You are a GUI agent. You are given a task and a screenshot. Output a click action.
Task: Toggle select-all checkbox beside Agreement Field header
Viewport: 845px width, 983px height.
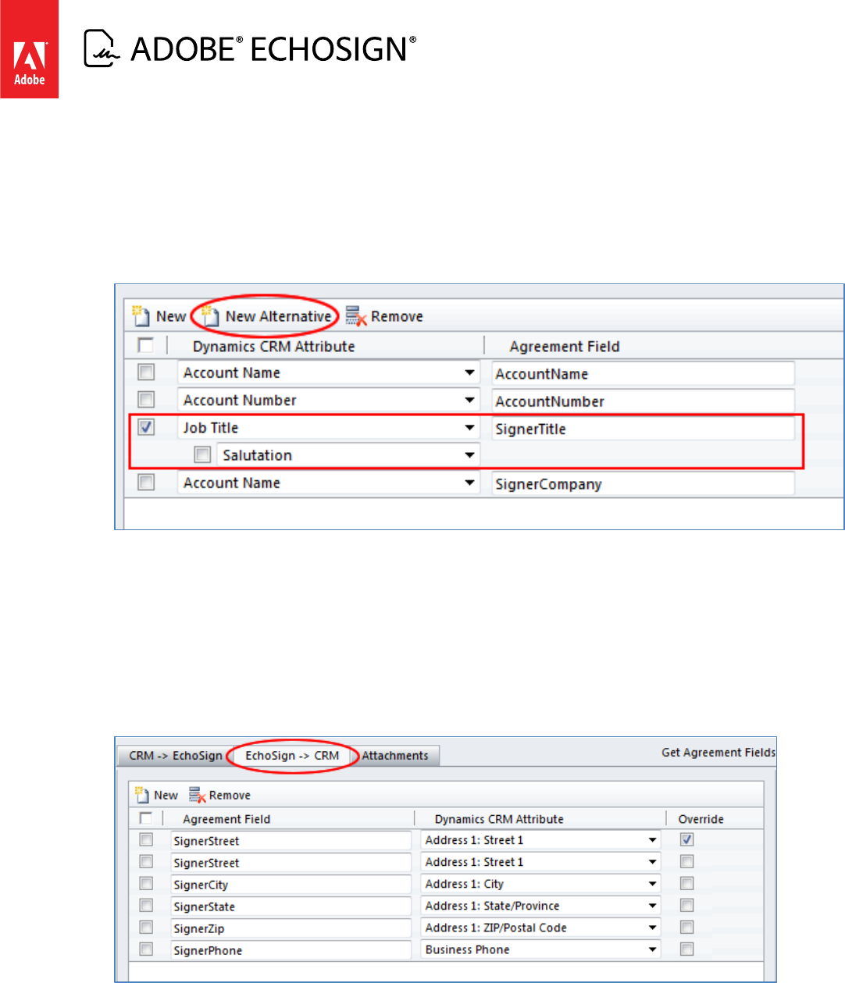click(x=145, y=818)
